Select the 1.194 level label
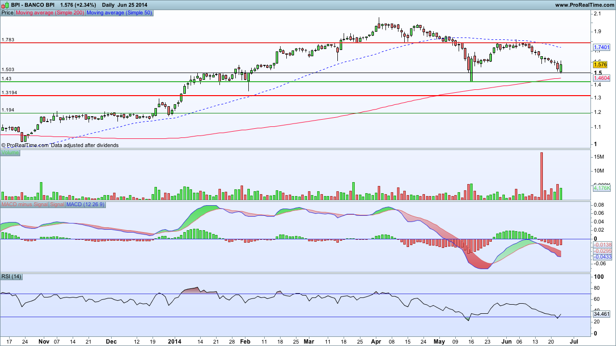Screen dimensions: 616x346 click(x=8, y=110)
